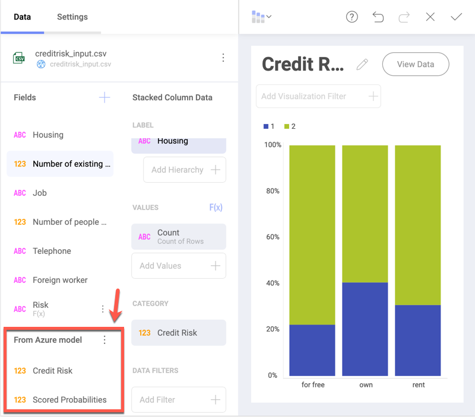Apply changes with the checkmark icon
This screenshot has width=475, height=417.
456,17
